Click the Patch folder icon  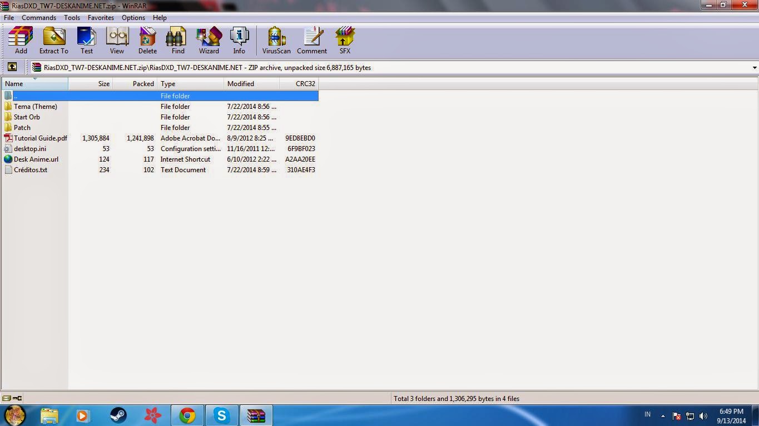tap(8, 127)
